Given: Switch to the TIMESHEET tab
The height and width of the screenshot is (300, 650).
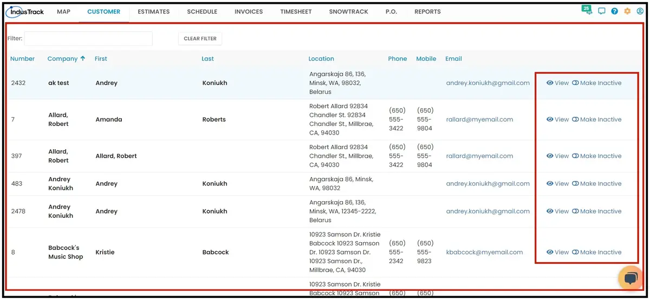Looking at the screenshot, I should [296, 12].
